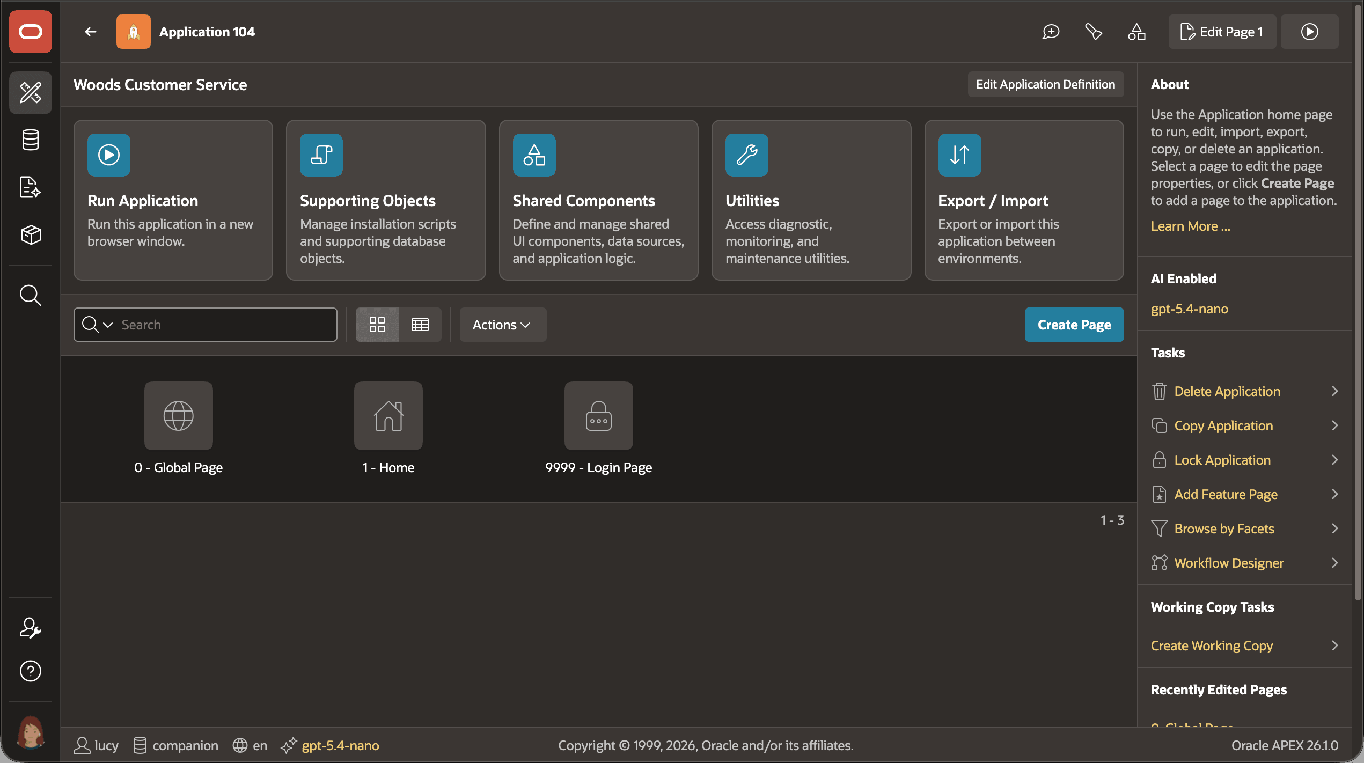This screenshot has height=763, width=1364.
Task: Click the Create Page button
Action: click(x=1074, y=325)
